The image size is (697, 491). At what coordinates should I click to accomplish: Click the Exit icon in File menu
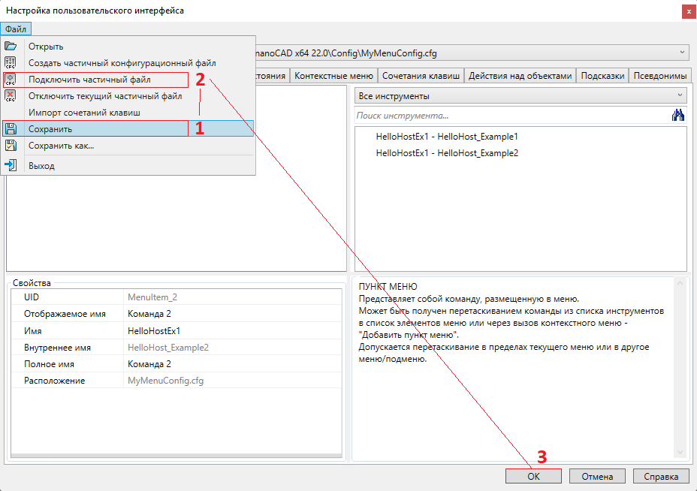pyautogui.click(x=11, y=166)
